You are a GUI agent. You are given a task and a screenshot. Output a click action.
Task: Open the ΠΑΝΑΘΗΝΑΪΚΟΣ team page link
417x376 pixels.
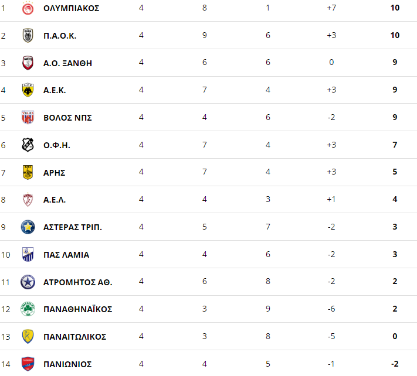click(x=78, y=309)
